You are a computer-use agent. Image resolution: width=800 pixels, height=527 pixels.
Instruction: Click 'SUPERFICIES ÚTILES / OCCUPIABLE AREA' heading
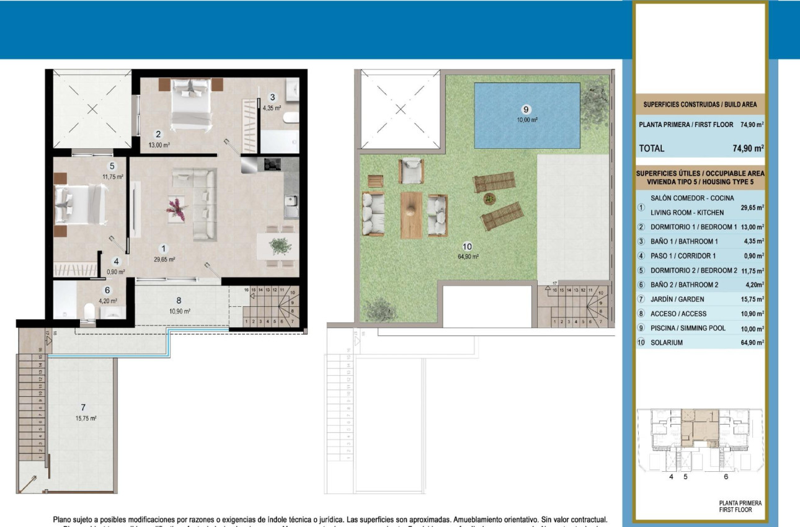point(700,174)
